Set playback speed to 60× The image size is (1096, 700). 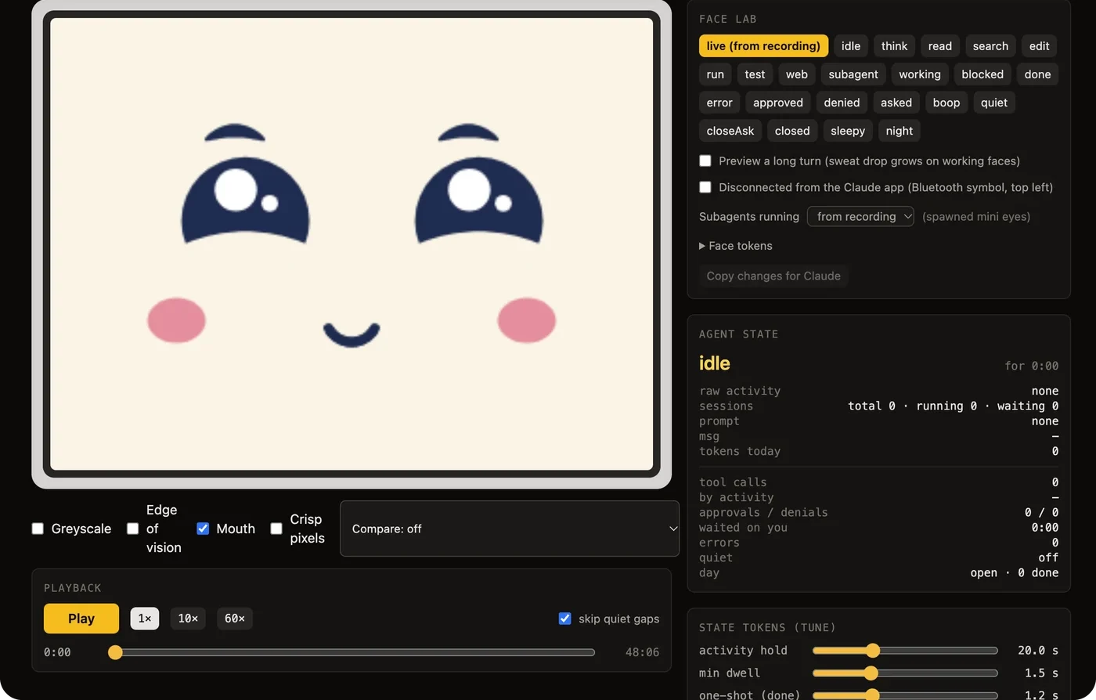[x=235, y=619]
